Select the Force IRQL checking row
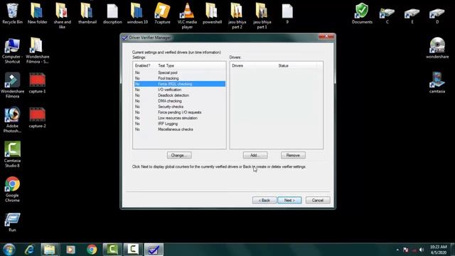The image size is (455, 256). 179,84
